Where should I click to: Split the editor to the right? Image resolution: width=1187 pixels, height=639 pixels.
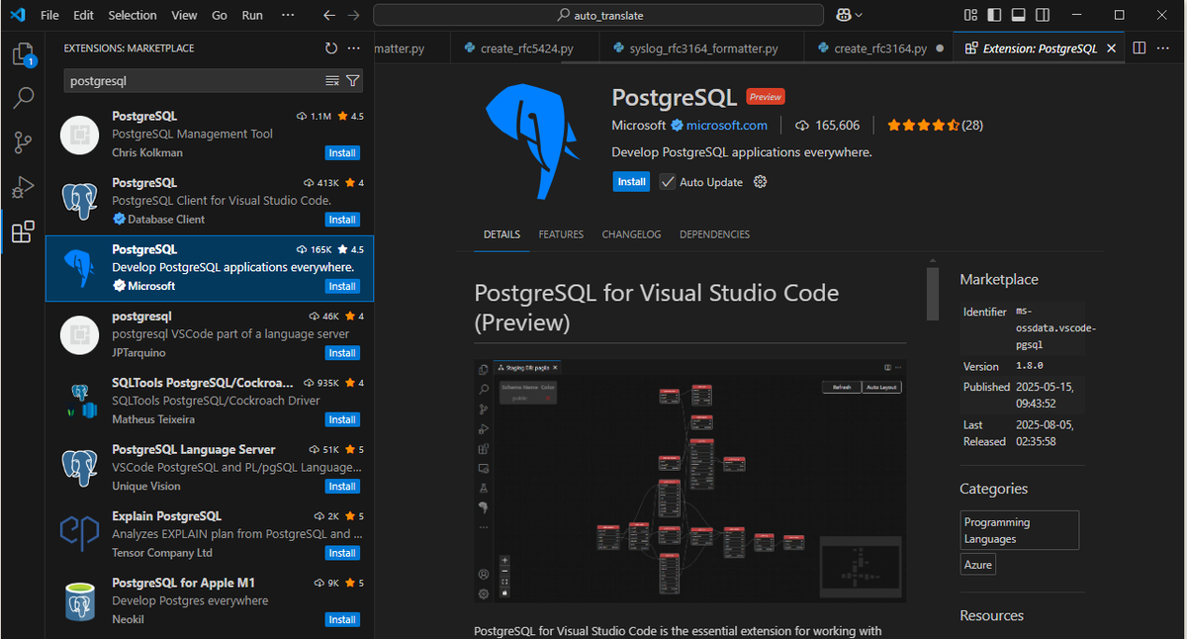1140,48
